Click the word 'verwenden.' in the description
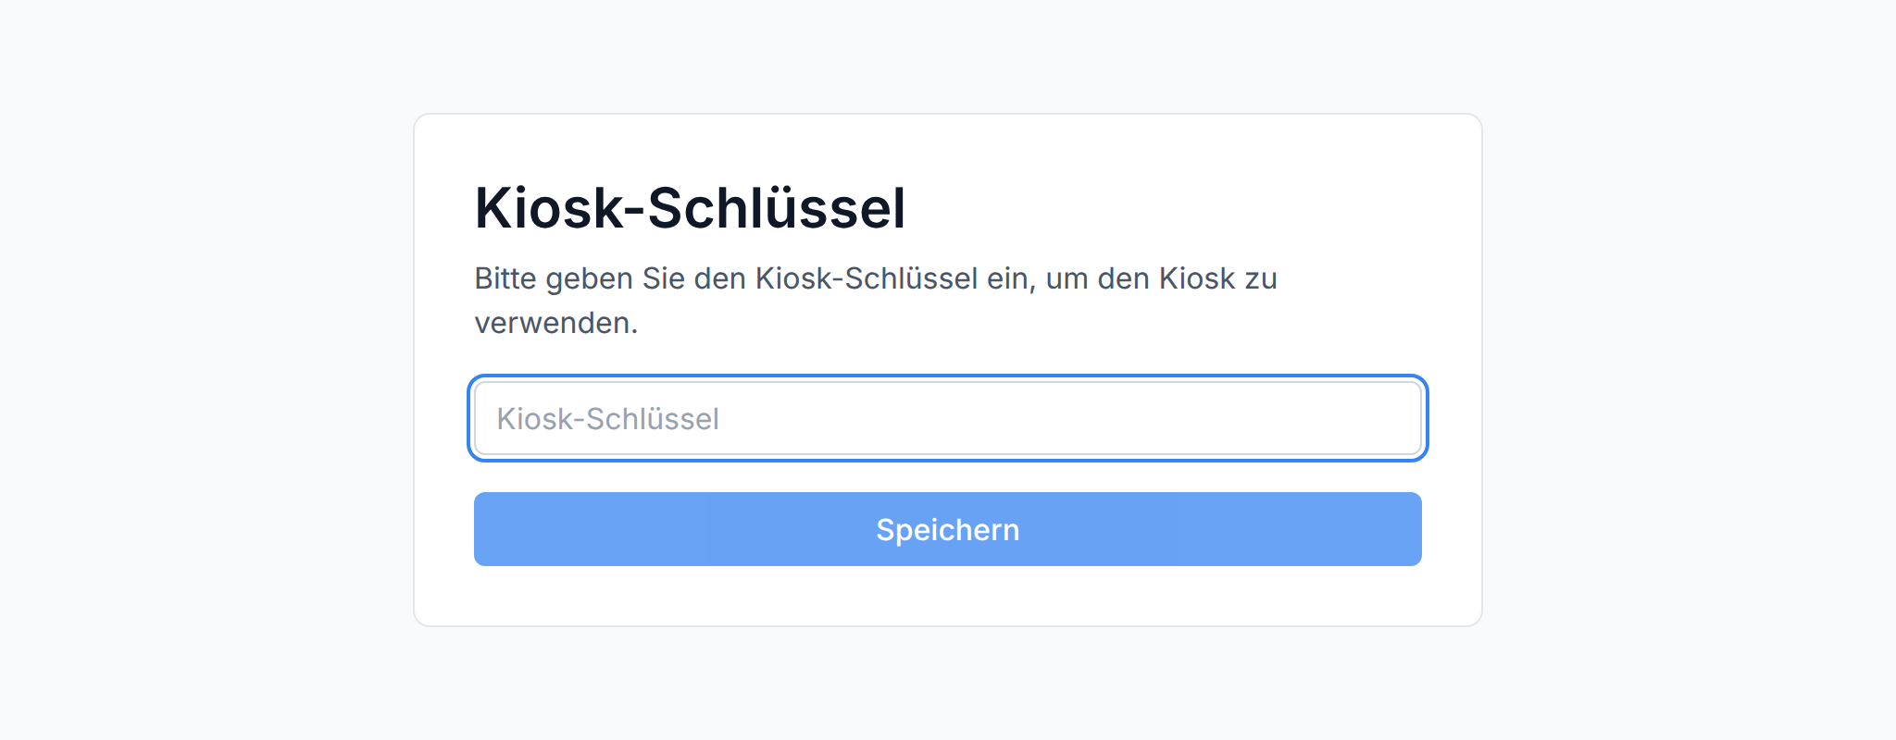The image size is (1896, 740). [556, 323]
